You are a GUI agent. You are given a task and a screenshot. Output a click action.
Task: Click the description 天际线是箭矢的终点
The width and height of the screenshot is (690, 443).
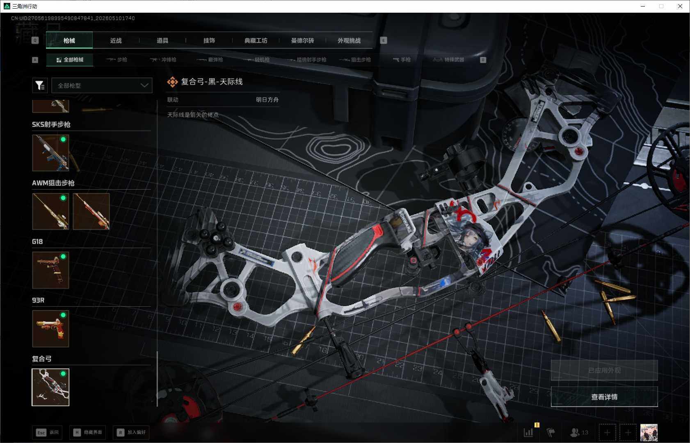point(193,115)
